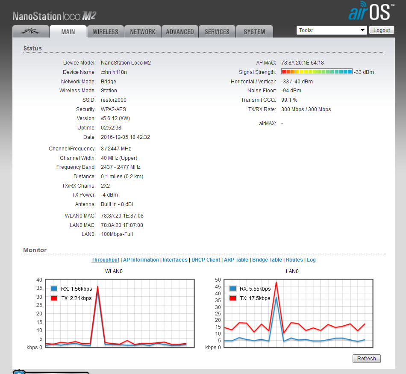Open the SERVICES tab
This screenshot has height=374, width=406.
click(x=217, y=32)
